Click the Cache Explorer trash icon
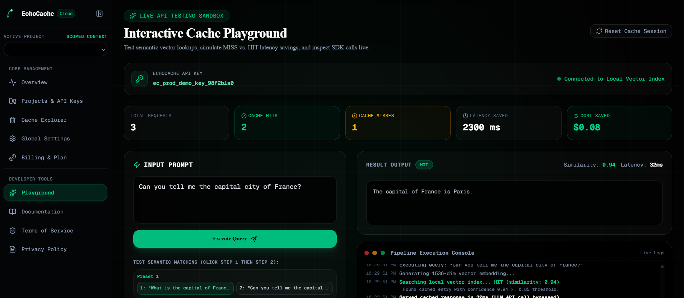684x298 pixels. (x=13, y=120)
